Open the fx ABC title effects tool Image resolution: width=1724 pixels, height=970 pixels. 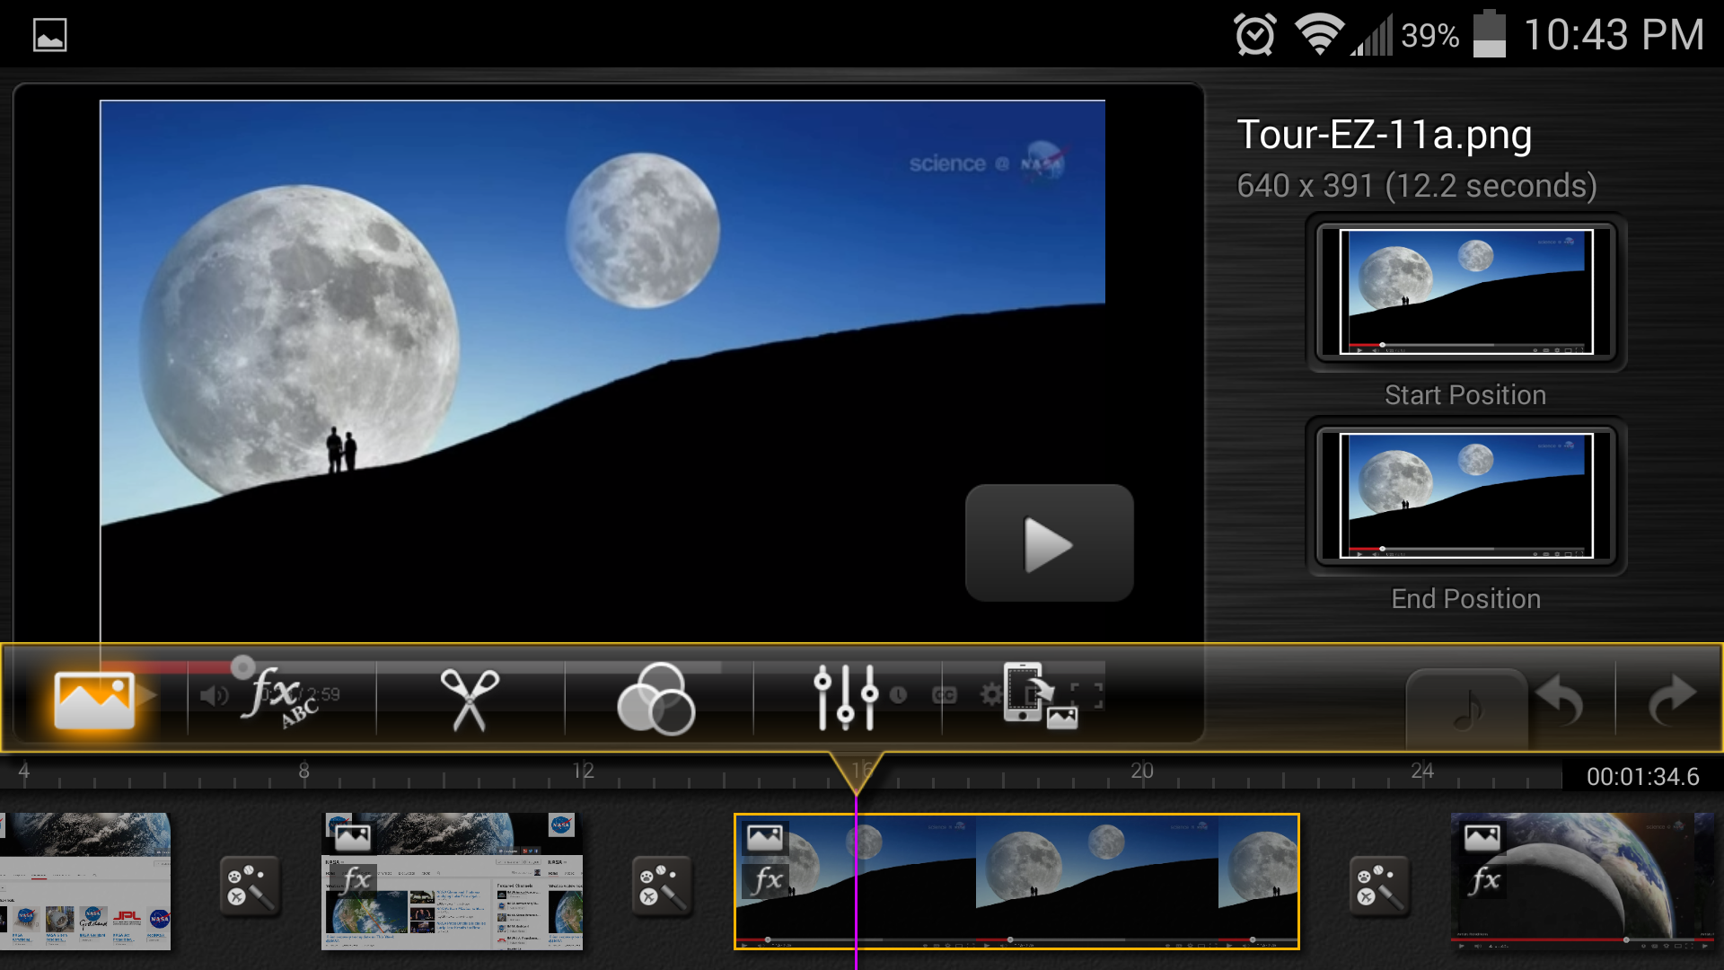pyautogui.click(x=280, y=698)
